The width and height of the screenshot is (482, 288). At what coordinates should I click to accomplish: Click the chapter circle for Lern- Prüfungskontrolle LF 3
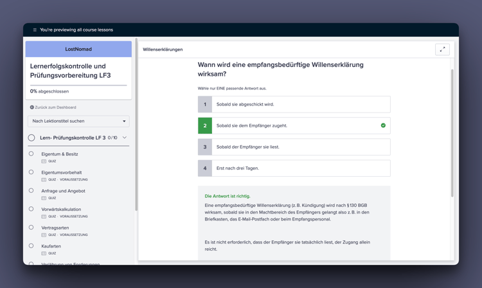[x=31, y=138]
